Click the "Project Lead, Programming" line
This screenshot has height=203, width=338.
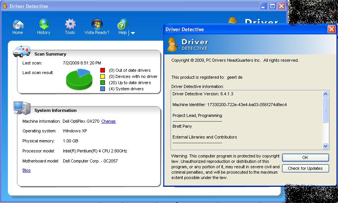(x=197, y=115)
